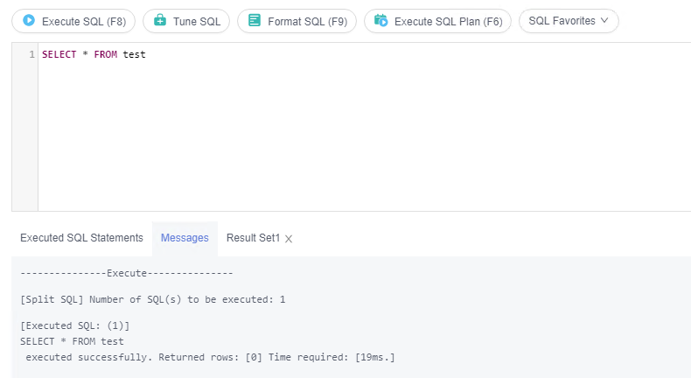Select the Messages tab
The image size is (691, 378).
pos(185,238)
